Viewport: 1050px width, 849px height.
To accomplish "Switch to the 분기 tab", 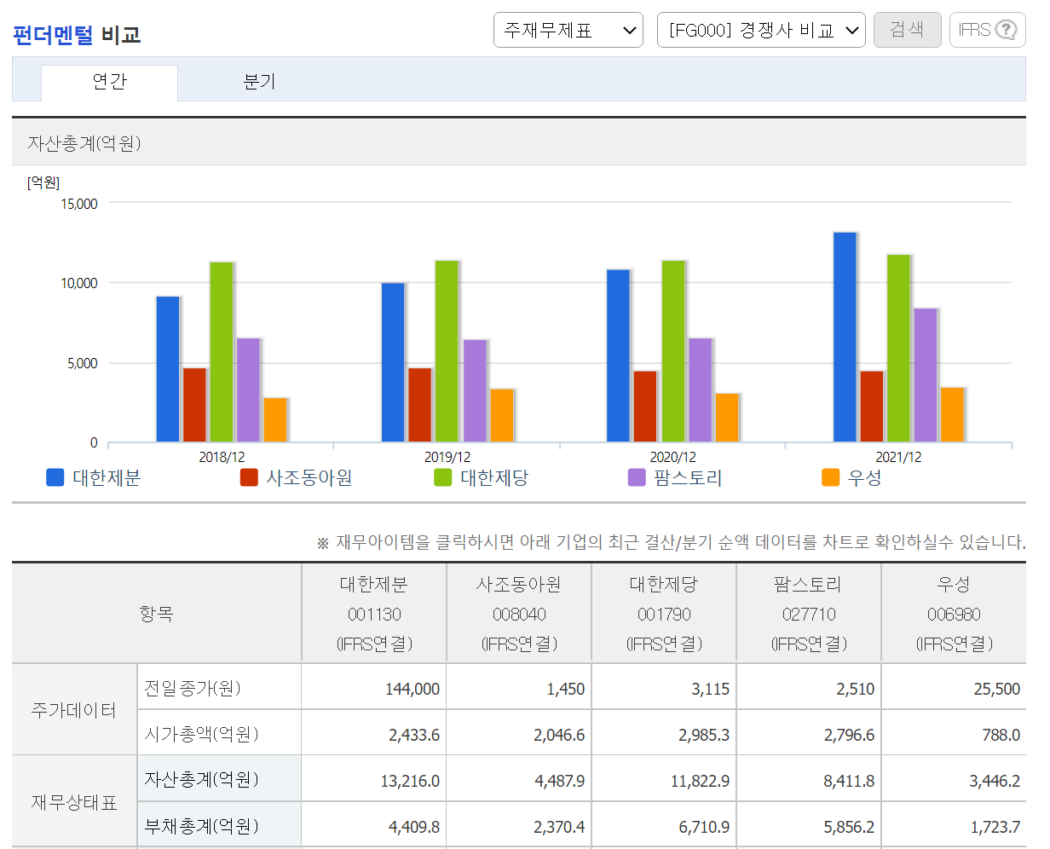I will click(x=259, y=83).
